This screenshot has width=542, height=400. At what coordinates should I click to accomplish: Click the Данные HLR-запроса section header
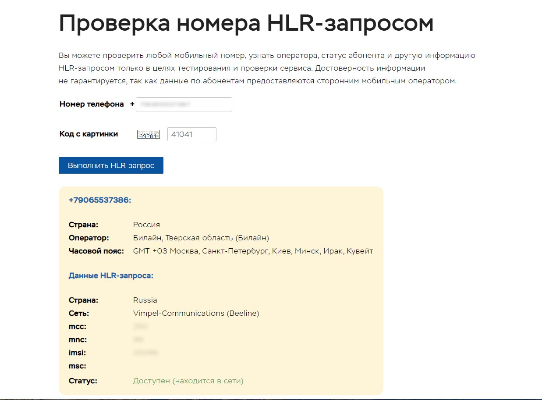click(x=111, y=275)
